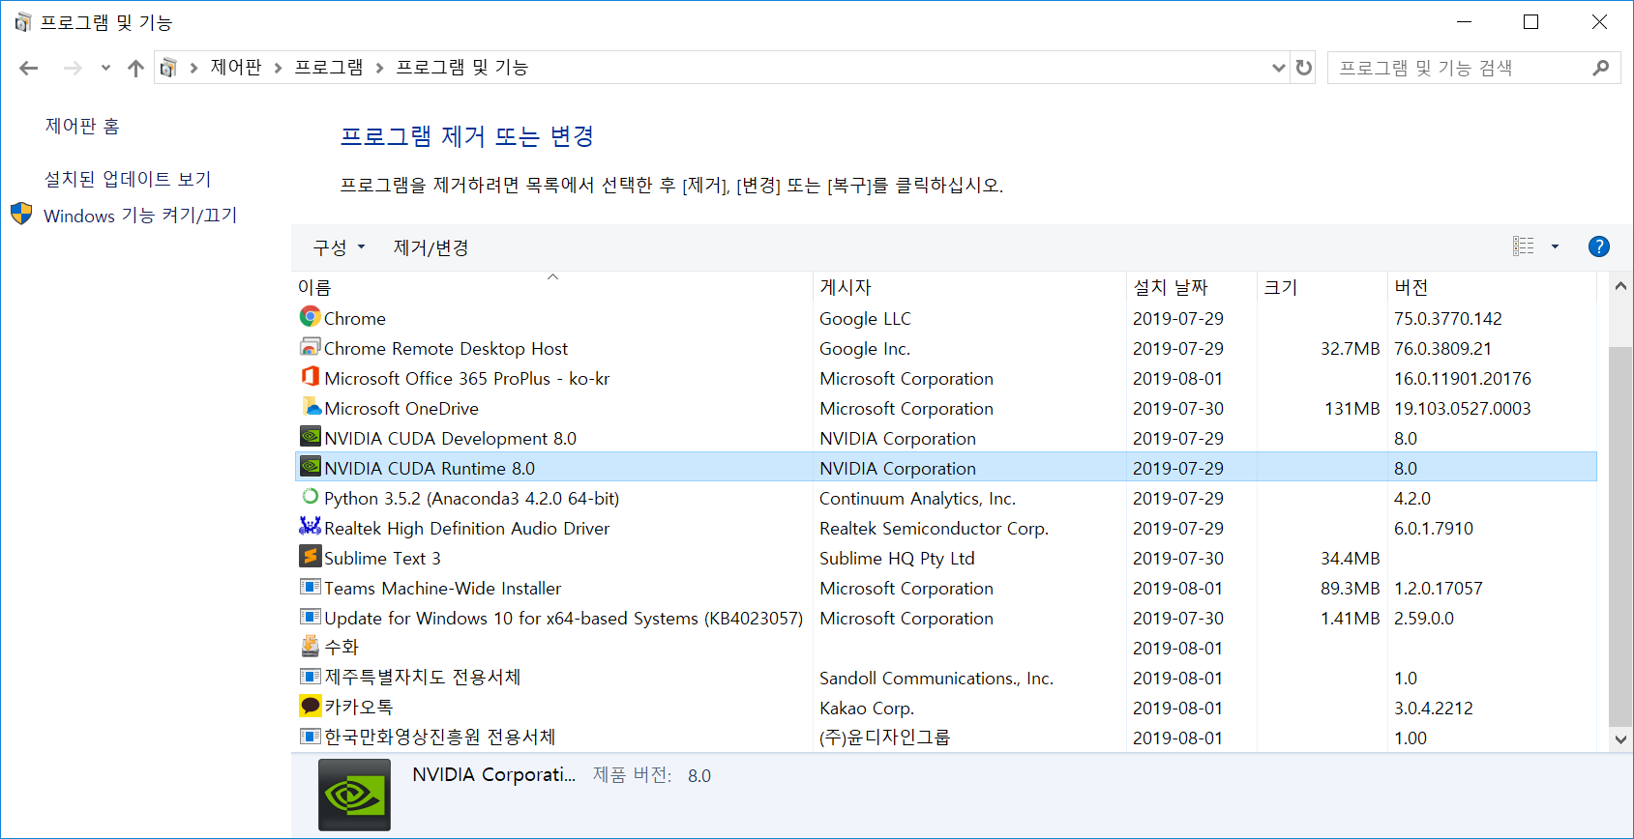Go back with the back arrow

click(29, 68)
